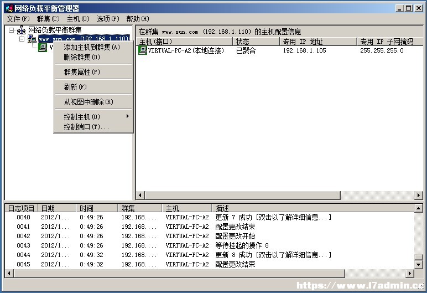The width and height of the screenshot is (427, 293).
Task: Select log entry 0044
Action: tap(210, 255)
